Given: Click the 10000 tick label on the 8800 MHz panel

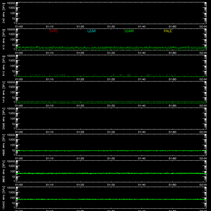Looking at the screenshot, I should (11, 161).
